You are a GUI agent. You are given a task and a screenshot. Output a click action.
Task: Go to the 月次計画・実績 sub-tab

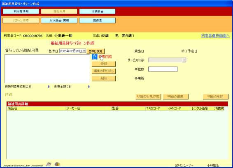[59, 21]
